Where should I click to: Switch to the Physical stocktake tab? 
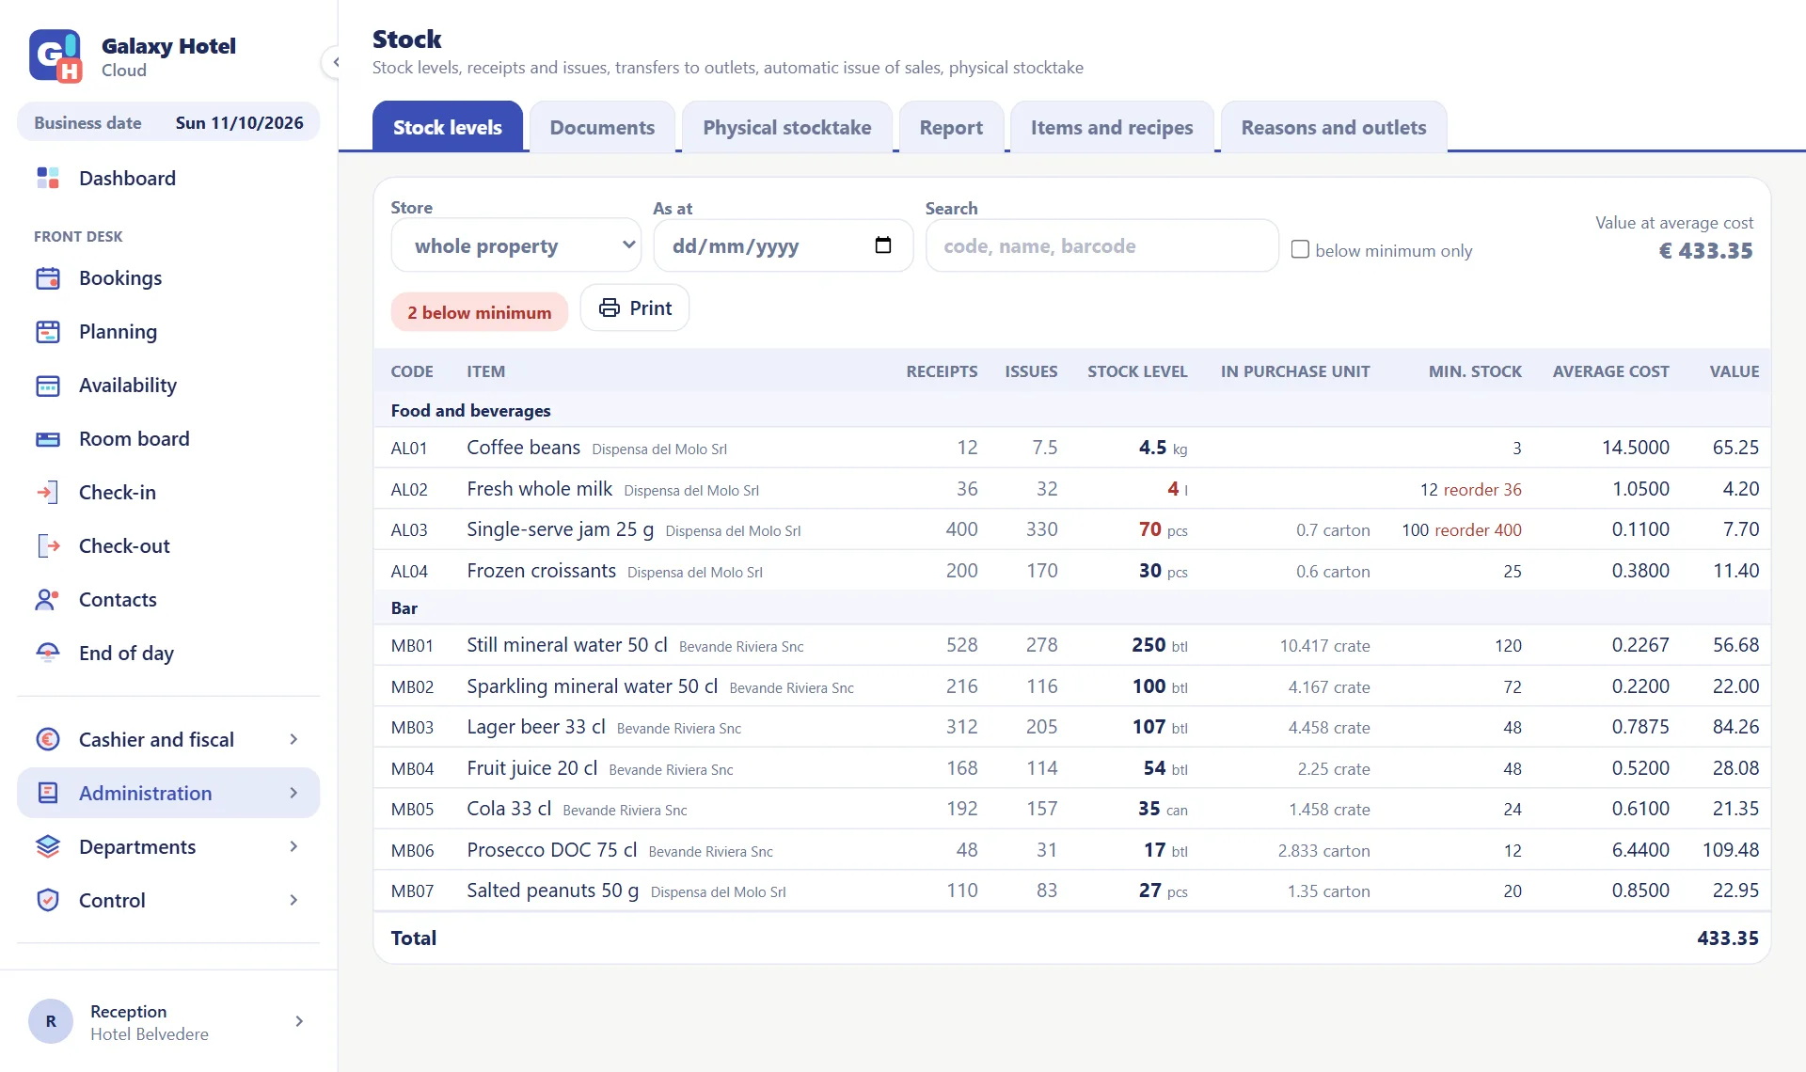[x=787, y=127]
